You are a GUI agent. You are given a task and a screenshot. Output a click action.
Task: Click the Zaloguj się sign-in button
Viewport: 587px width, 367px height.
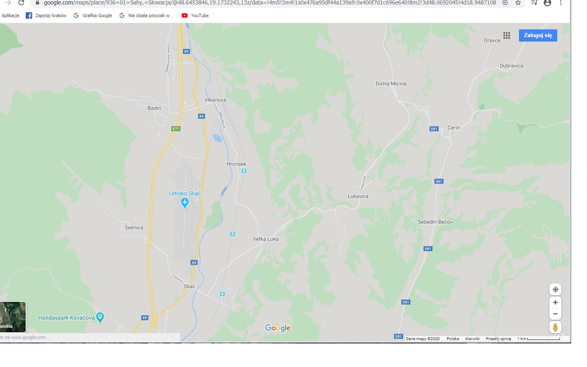tap(538, 35)
